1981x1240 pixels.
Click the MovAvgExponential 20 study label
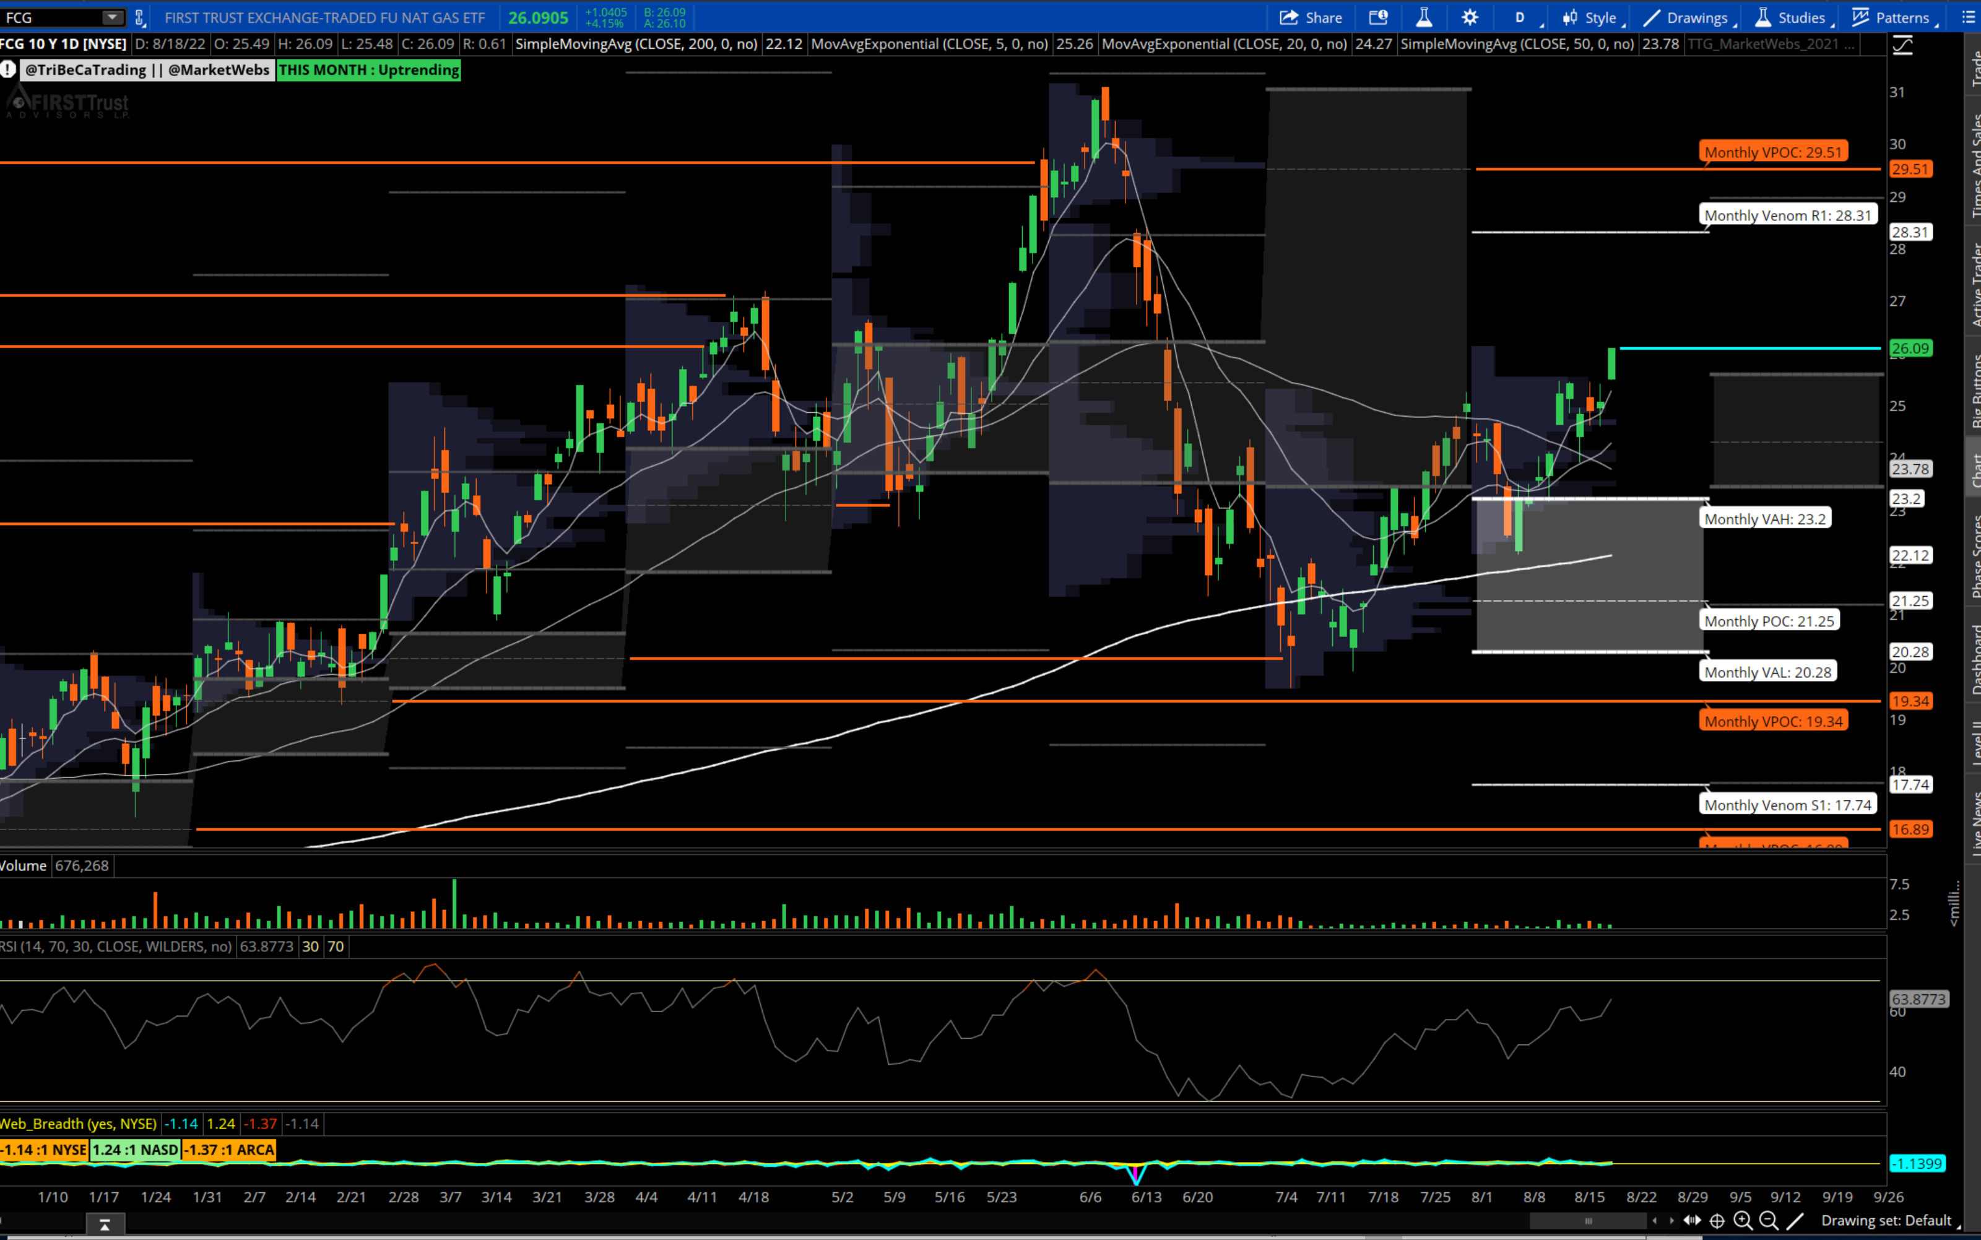pos(1224,45)
